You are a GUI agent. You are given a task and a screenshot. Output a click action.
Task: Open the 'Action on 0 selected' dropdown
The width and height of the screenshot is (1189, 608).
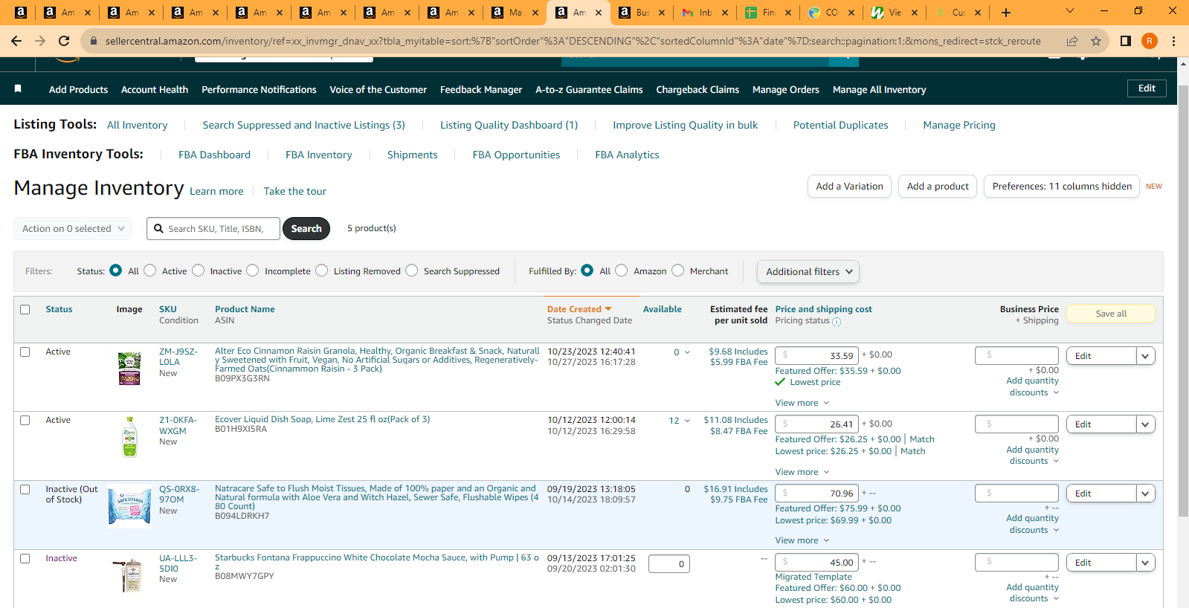(73, 229)
